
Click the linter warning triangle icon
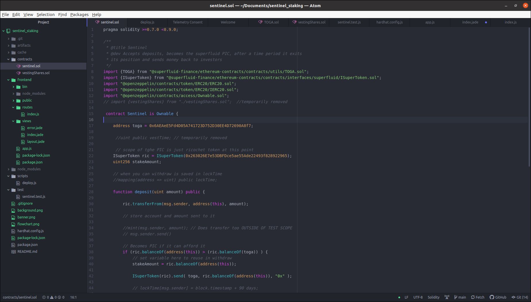pyautogui.click(x=52, y=297)
